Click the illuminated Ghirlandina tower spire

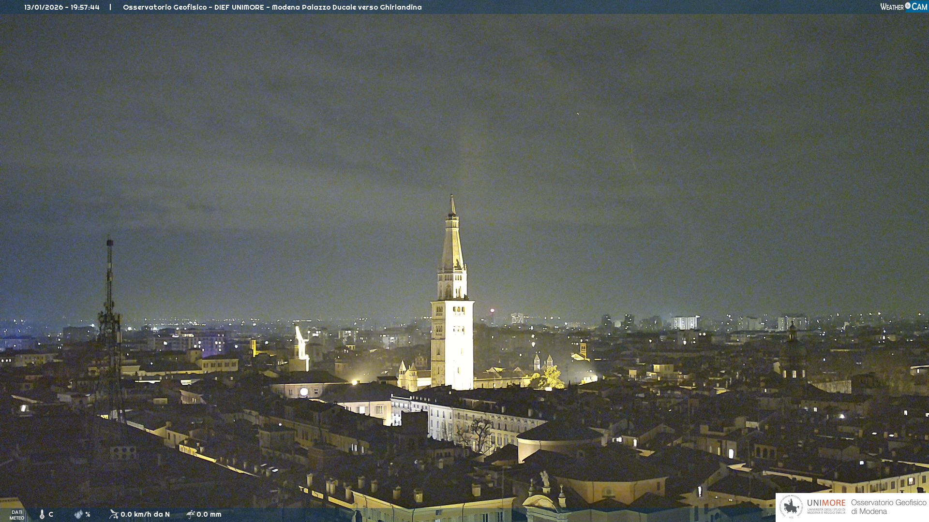[x=452, y=242]
